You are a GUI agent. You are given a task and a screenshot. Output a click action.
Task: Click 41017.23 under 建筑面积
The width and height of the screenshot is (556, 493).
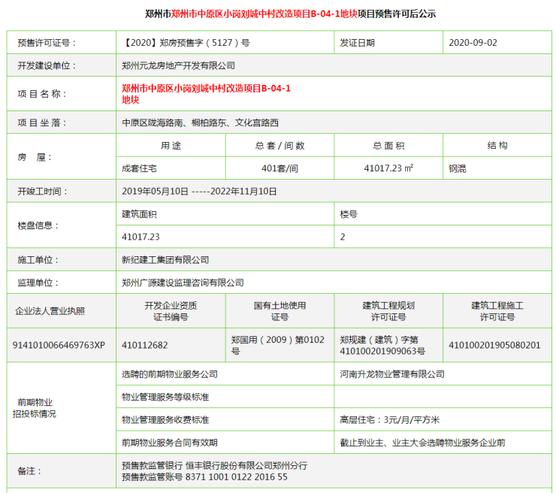(141, 237)
